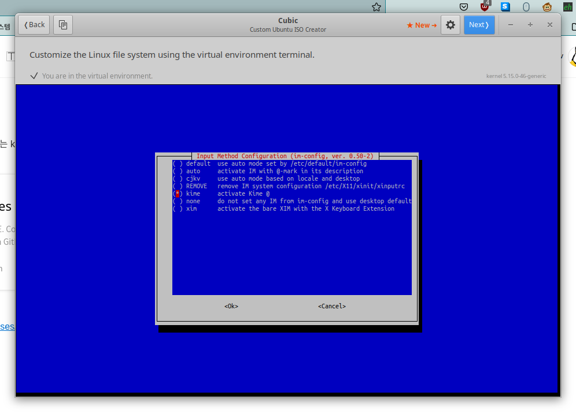
Task: Click the checkmark icon beside virtual environment status
Action: click(x=34, y=76)
